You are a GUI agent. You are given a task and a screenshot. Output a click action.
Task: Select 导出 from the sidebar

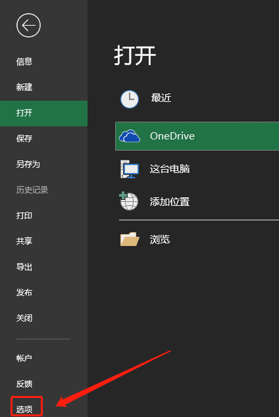click(x=24, y=267)
